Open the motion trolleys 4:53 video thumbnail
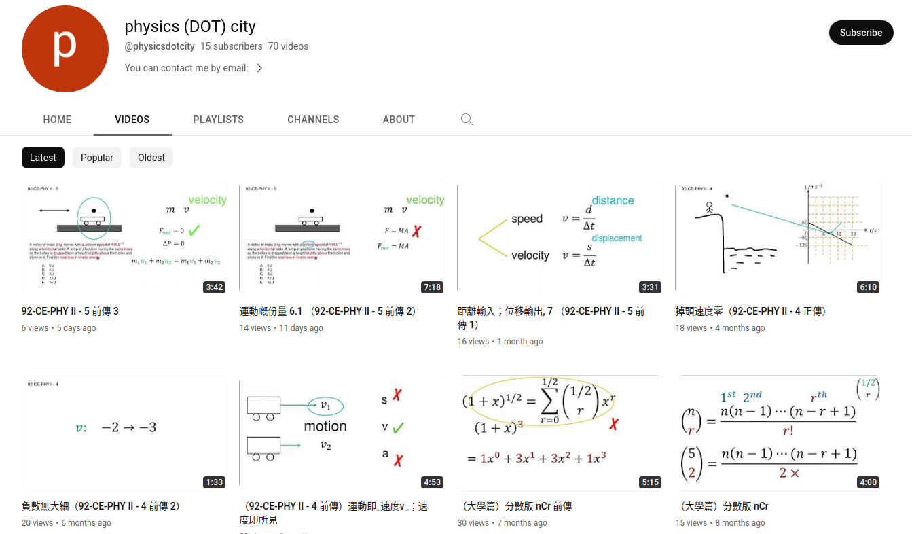The image size is (912, 534). point(342,433)
